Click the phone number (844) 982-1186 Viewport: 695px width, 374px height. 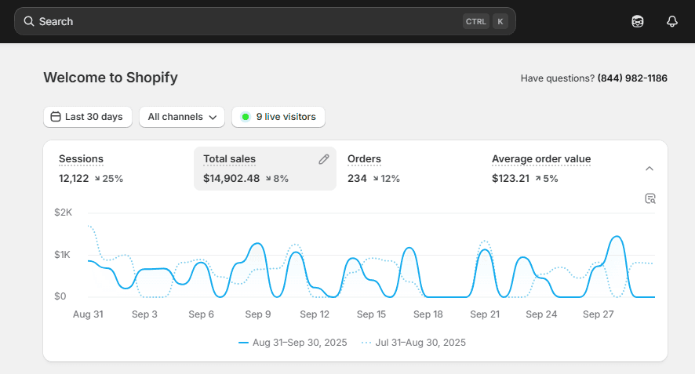click(632, 78)
